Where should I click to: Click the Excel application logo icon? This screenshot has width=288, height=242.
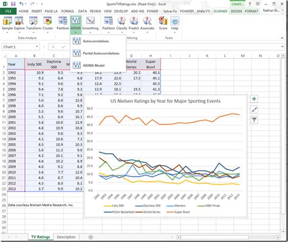click(5, 4)
